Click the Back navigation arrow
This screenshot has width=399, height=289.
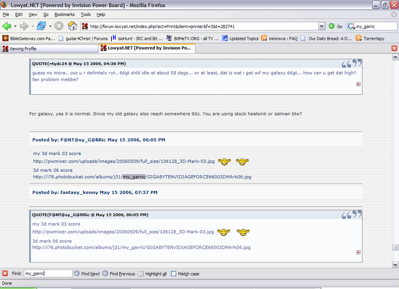tap(7, 26)
